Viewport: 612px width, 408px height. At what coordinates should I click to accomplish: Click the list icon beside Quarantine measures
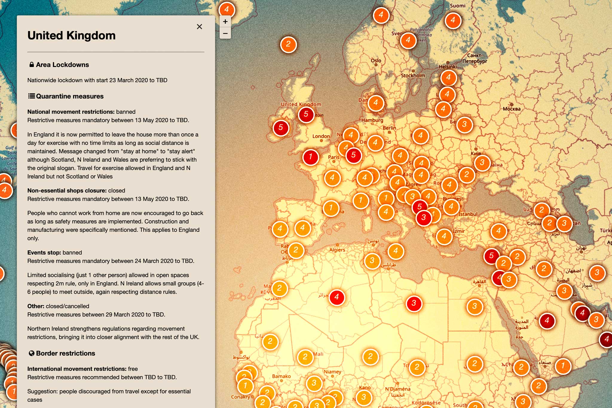[x=31, y=96]
